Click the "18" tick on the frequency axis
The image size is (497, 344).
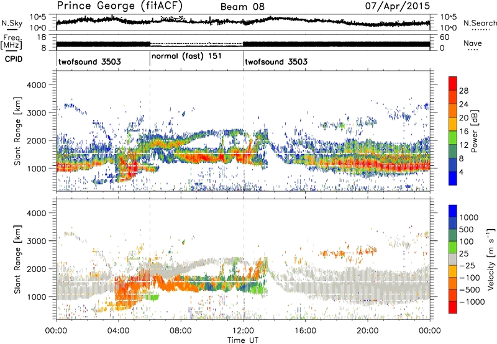41,37
